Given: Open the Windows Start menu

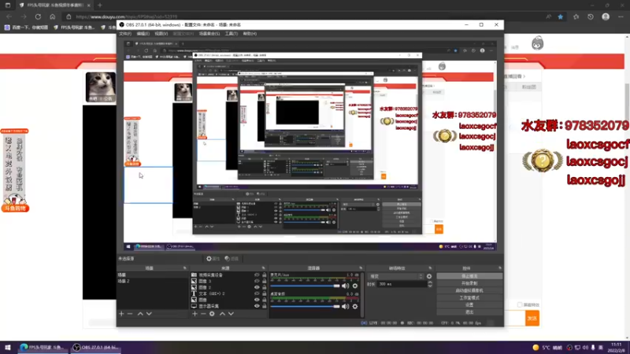Looking at the screenshot, I should point(8,347).
